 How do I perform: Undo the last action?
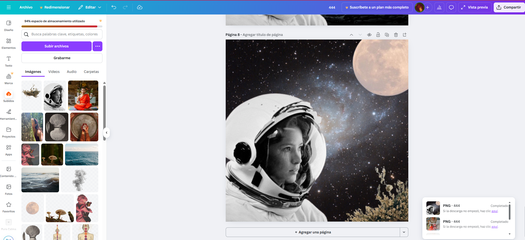(114, 7)
